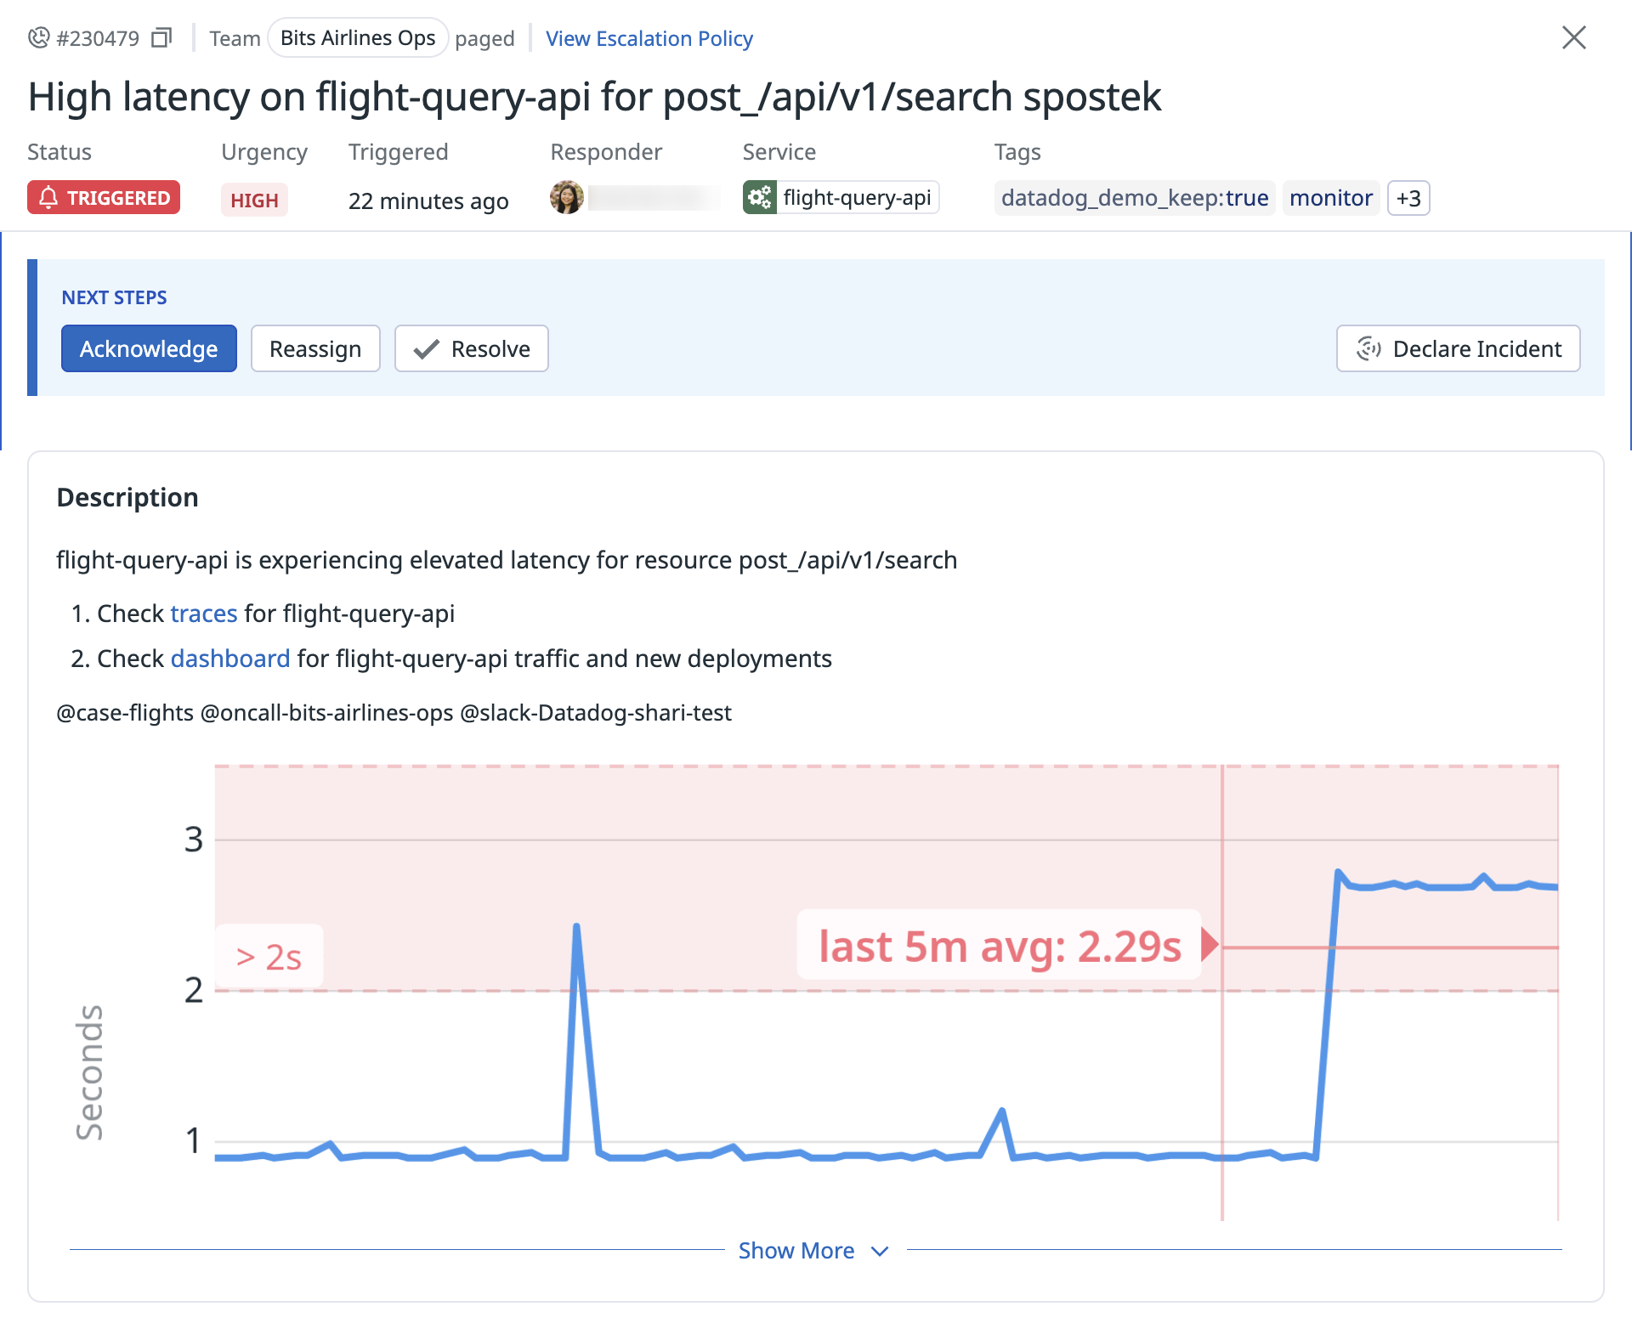The width and height of the screenshot is (1632, 1329).
Task: Select the Bits Airlines Ops team pill
Action: coord(358,38)
